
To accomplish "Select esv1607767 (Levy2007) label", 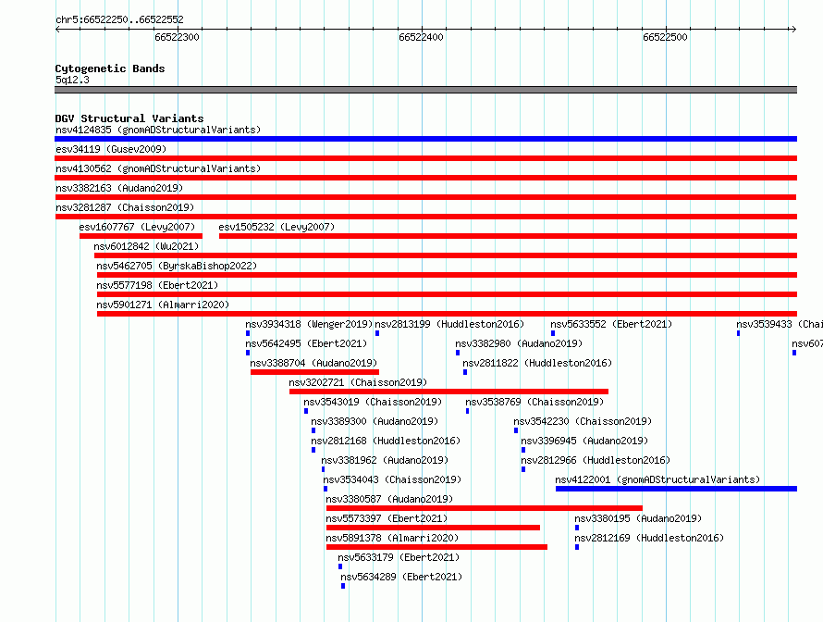I will tap(137, 227).
